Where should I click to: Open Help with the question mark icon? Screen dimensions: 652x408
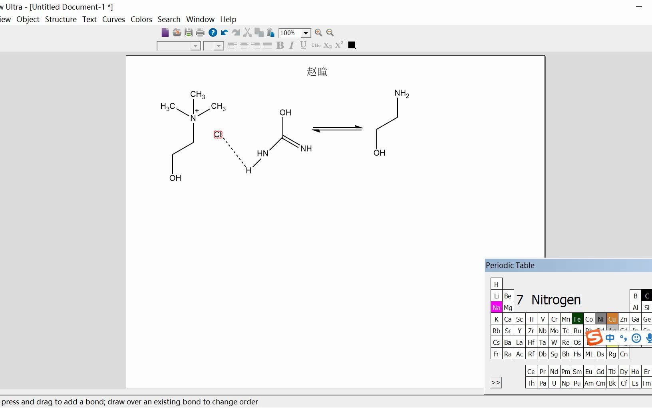212,33
